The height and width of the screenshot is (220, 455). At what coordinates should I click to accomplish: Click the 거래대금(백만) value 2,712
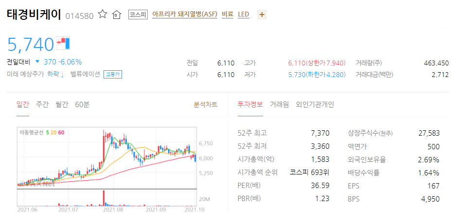pos(440,75)
